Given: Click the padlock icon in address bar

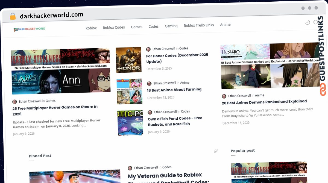Looking at the screenshot, I should coord(13,16).
